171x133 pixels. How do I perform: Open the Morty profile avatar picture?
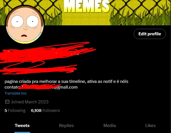click(x=25, y=24)
